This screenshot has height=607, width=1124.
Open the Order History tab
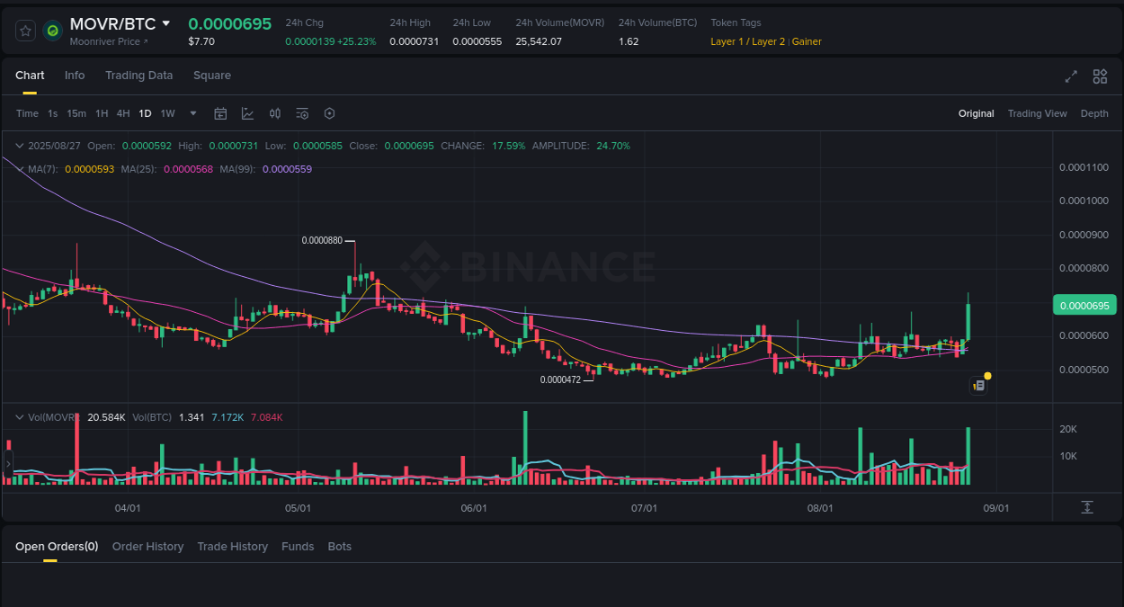147,546
